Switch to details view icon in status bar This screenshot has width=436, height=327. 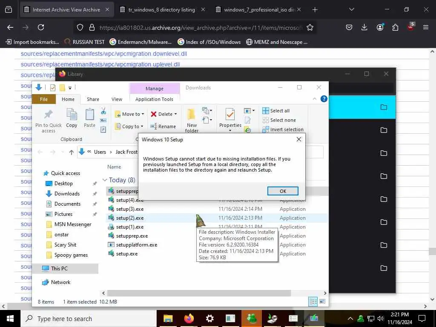coord(313,301)
